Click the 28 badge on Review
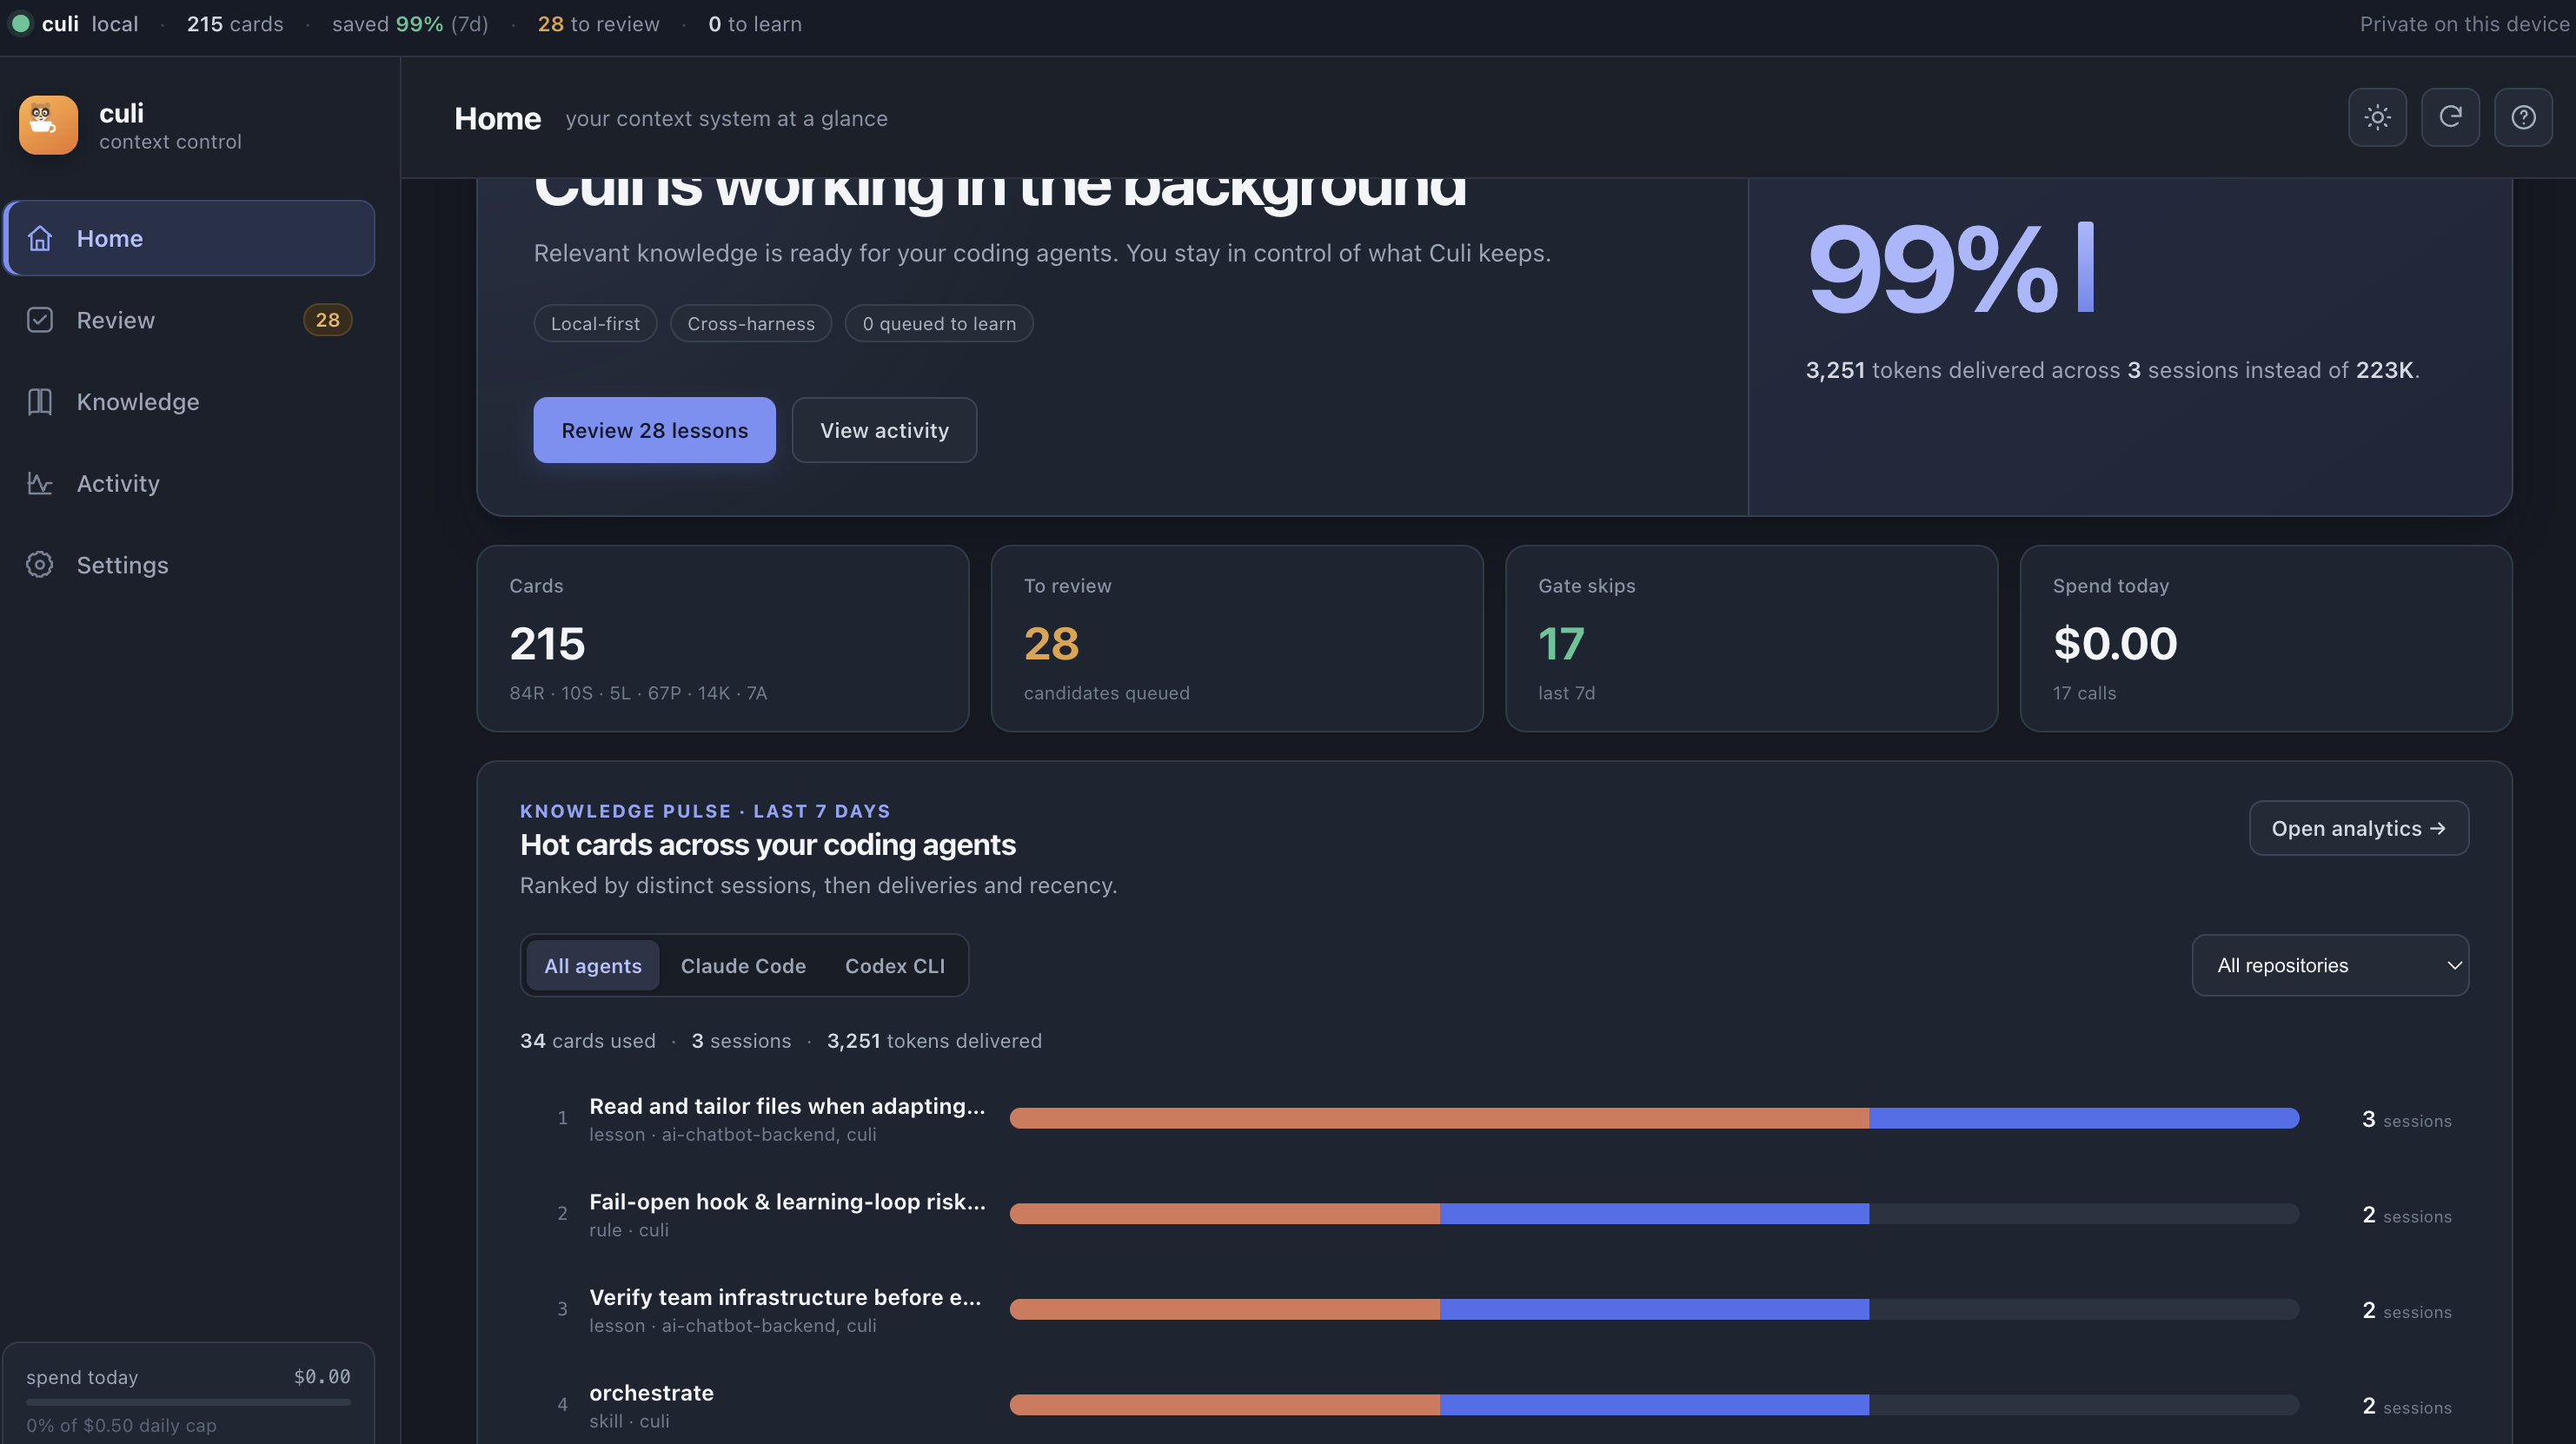 pos(328,320)
